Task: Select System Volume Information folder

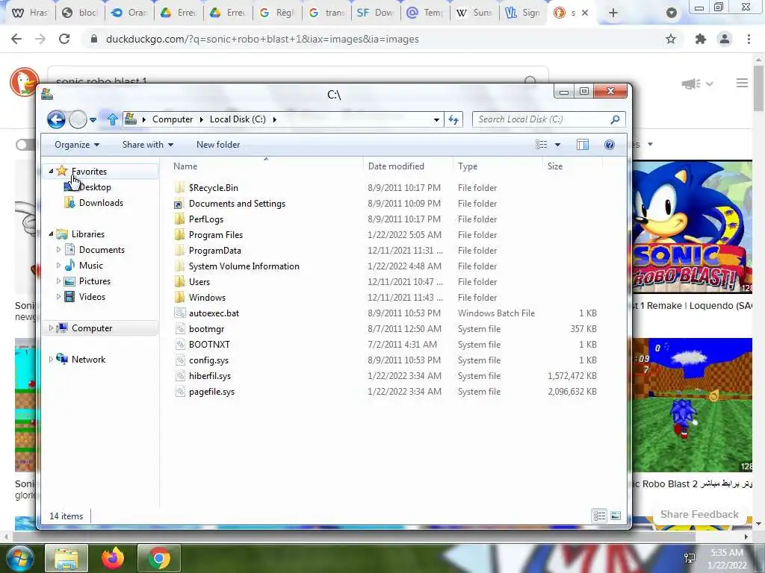Action: (244, 266)
